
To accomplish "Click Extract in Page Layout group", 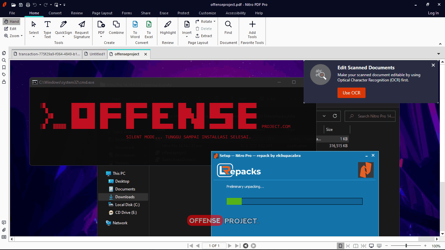I will [204, 36].
